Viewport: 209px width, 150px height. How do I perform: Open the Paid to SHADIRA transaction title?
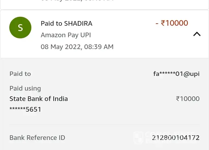tap(66, 23)
